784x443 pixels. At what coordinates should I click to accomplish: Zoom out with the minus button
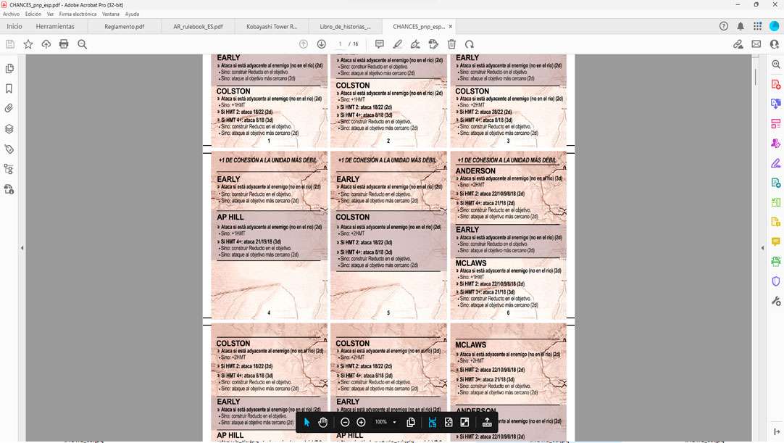coord(345,423)
